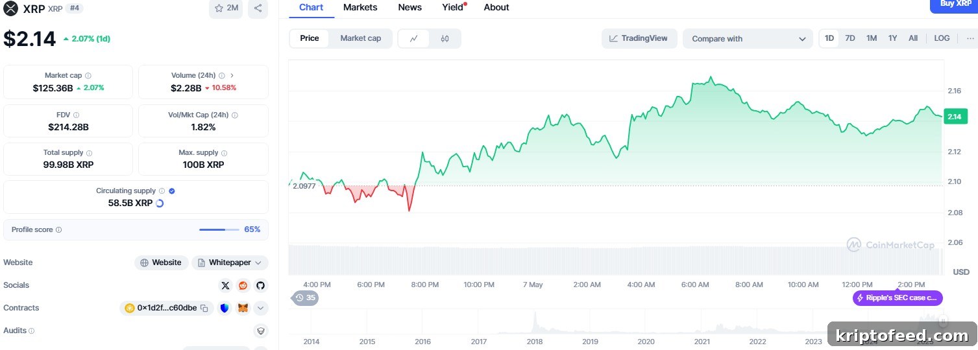The width and height of the screenshot is (978, 350).
Task: Click the Buy XRP button
Action: 954,6
